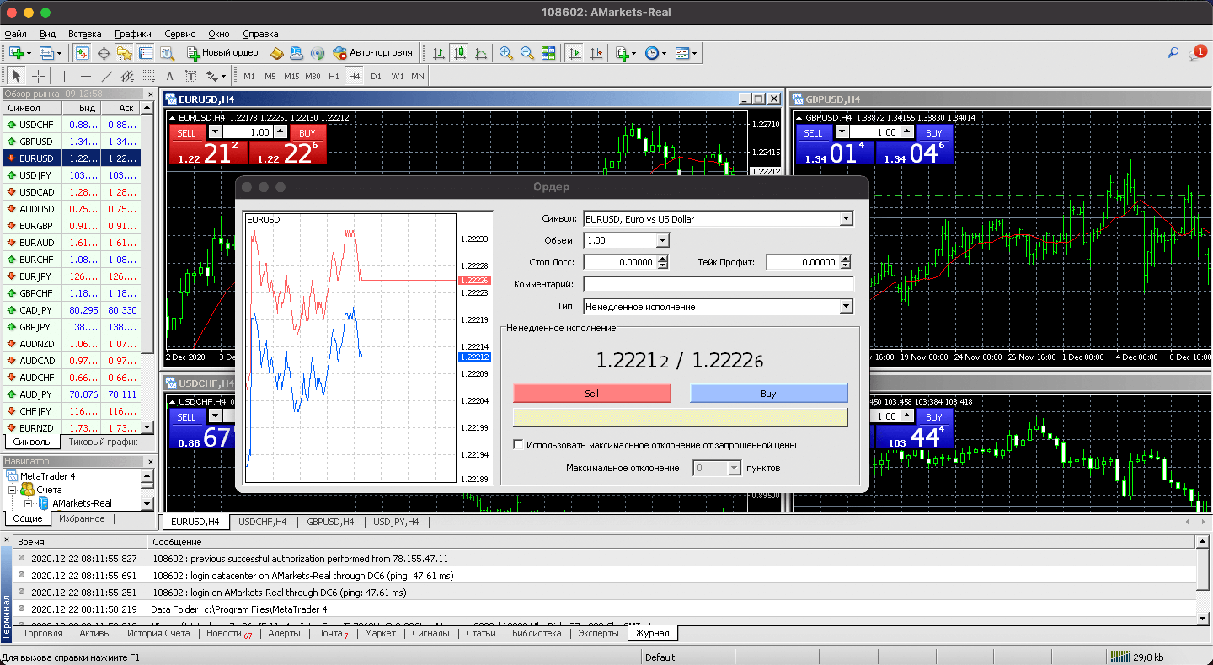Increase Стоп Лосс value with up stepper
Viewport: 1213px width, 665px height.
(663, 258)
